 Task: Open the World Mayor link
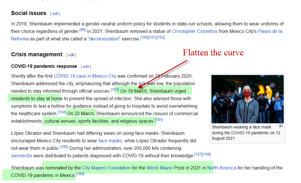[159, 168]
